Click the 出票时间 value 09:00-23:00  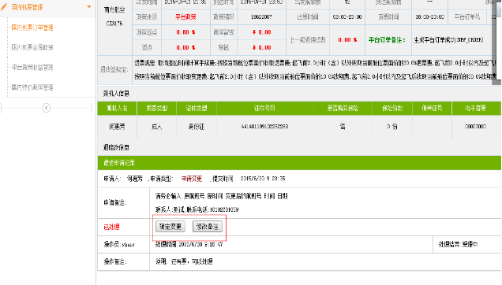coord(347,17)
